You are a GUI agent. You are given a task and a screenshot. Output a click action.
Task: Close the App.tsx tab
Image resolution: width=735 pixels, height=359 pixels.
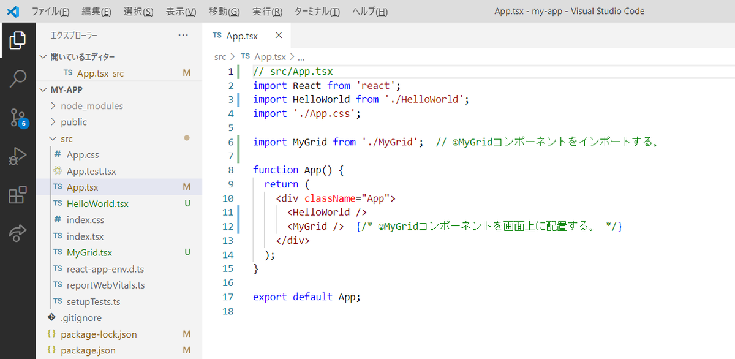click(279, 35)
